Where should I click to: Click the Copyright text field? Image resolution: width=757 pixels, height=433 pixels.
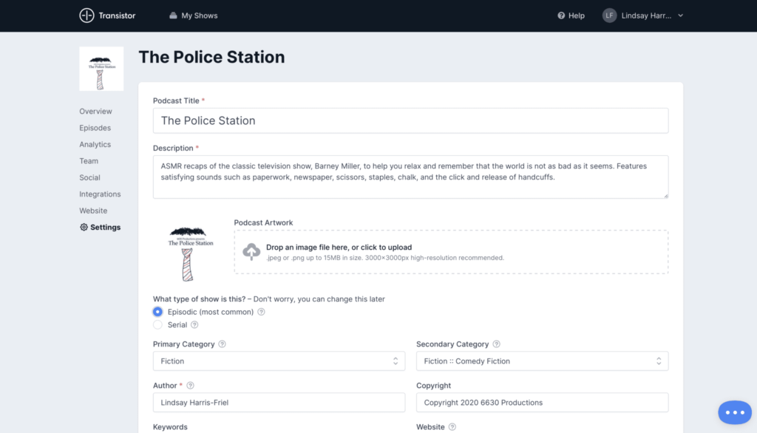[542, 403]
